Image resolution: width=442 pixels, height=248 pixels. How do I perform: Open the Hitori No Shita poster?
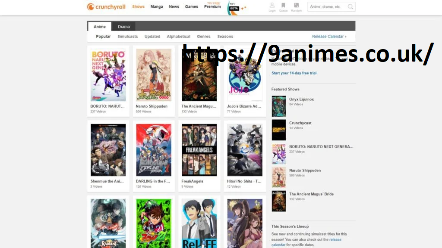click(245, 150)
